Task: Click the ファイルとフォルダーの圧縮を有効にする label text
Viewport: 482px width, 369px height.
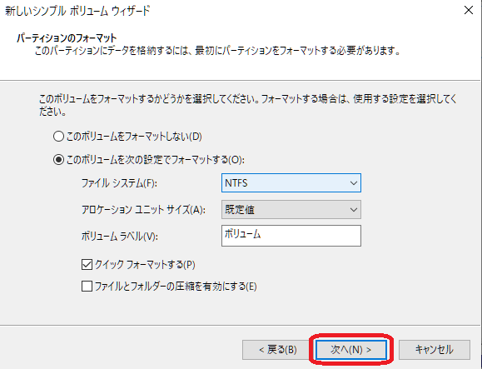Action: [x=176, y=287]
